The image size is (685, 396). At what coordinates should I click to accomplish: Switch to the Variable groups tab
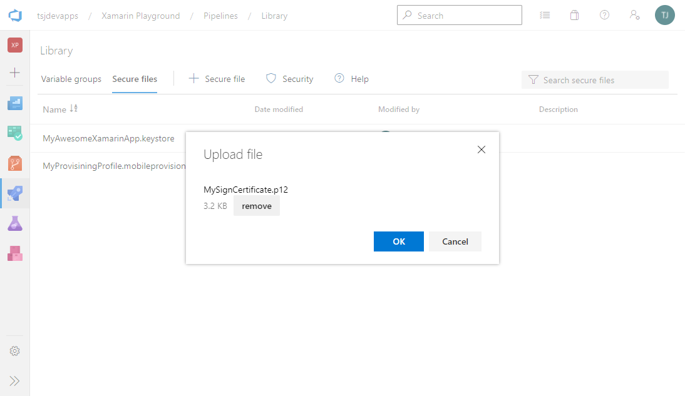(x=71, y=79)
